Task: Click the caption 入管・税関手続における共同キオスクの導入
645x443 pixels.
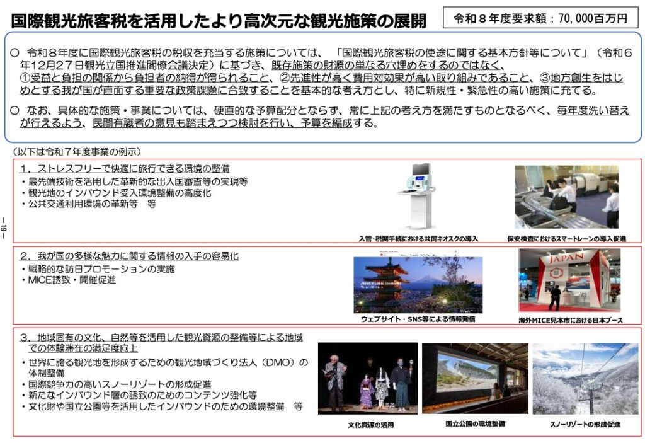Action: (x=418, y=238)
